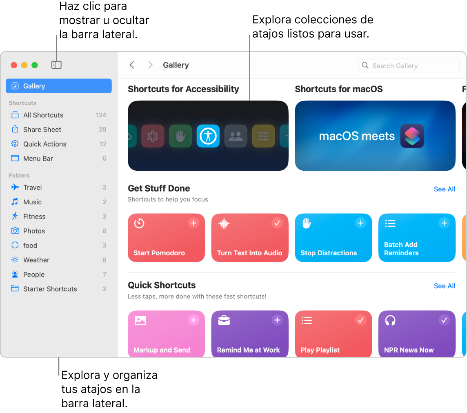Viewport: 467px width, 413px height.
Task: Open the Shortcuts for macOS banner
Action: pos(375,136)
